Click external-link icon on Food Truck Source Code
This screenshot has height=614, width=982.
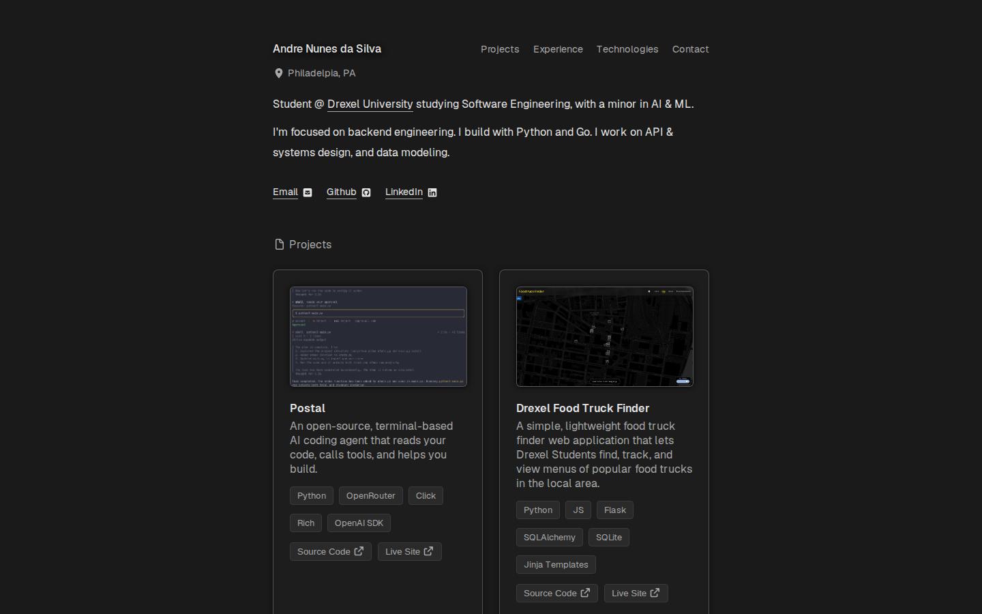click(x=585, y=593)
